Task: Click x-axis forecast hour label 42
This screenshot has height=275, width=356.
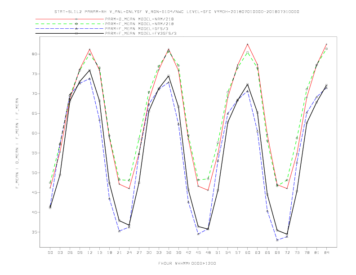Action: point(188,253)
